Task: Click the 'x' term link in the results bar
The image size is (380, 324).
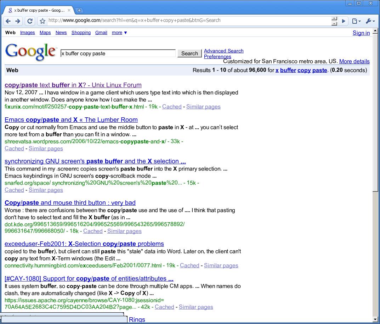Action: pos(277,70)
